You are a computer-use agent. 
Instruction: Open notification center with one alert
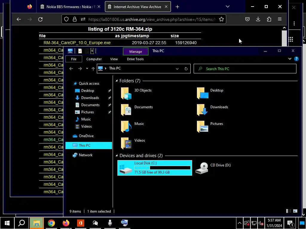[x=290, y=223]
